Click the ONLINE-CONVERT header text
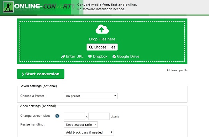 coord(42,6)
